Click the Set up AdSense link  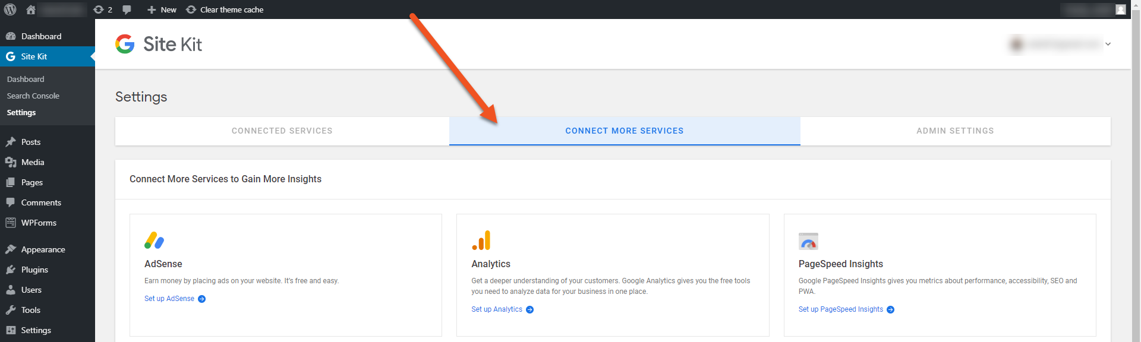point(169,299)
